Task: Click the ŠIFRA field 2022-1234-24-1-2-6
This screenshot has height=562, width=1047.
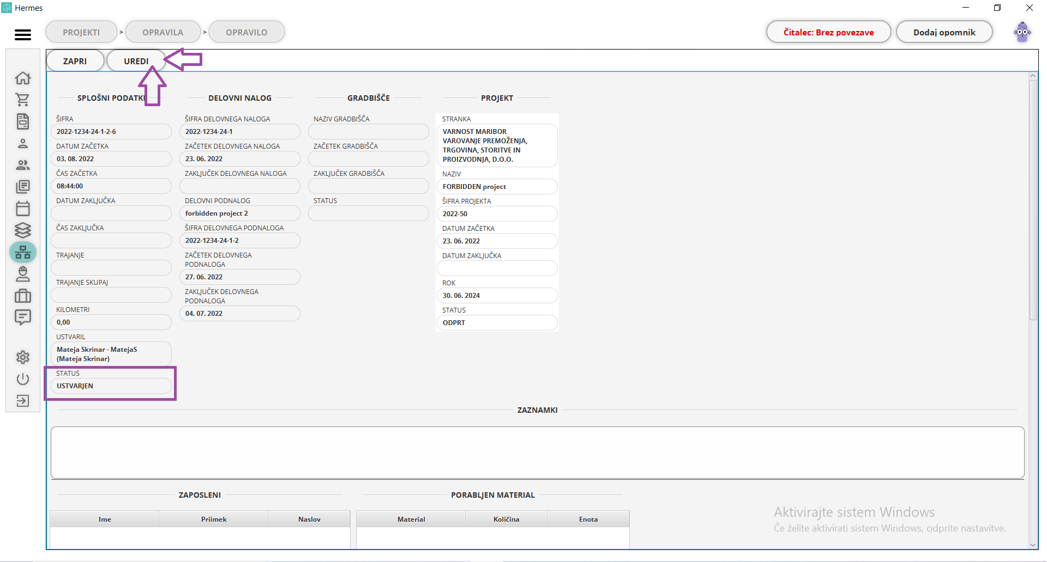Action: click(x=111, y=132)
